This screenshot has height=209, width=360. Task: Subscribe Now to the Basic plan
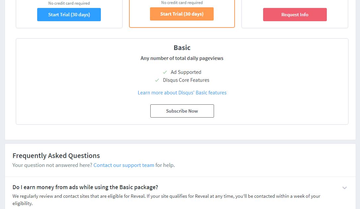coord(182,111)
